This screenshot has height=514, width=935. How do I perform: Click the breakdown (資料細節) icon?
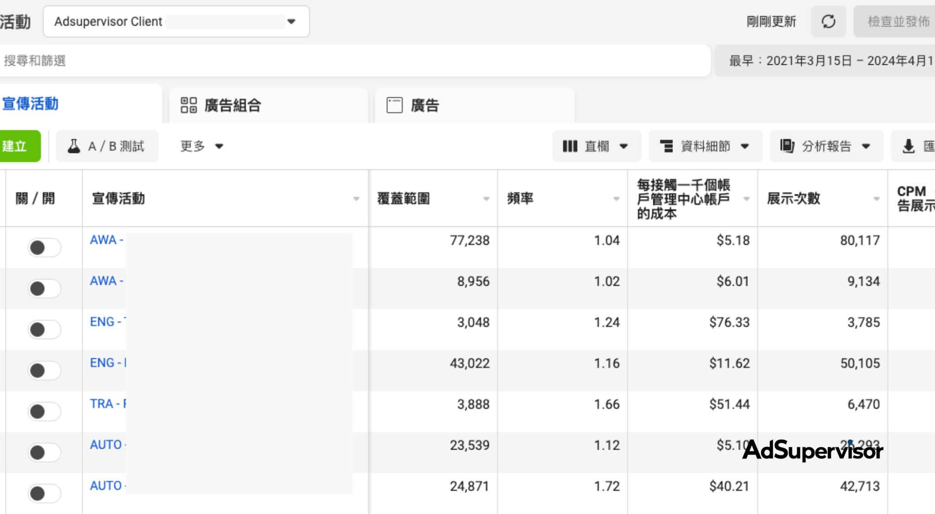point(667,146)
